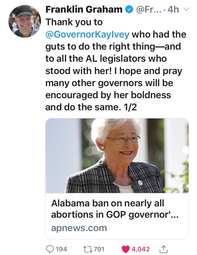
Task: Click the 4,042 likes count
Action: pyautogui.click(x=140, y=249)
